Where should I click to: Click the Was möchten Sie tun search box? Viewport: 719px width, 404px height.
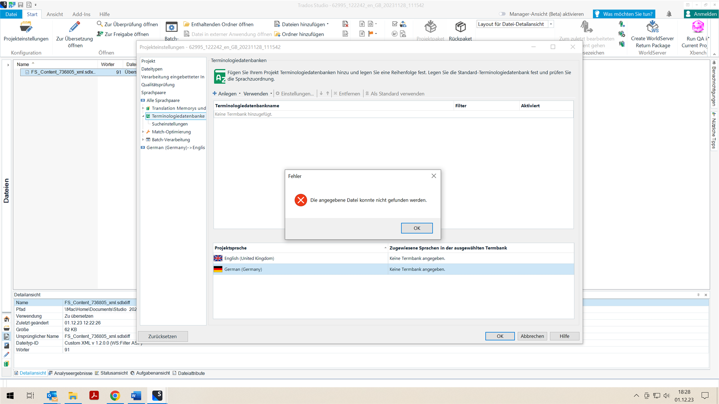point(624,14)
